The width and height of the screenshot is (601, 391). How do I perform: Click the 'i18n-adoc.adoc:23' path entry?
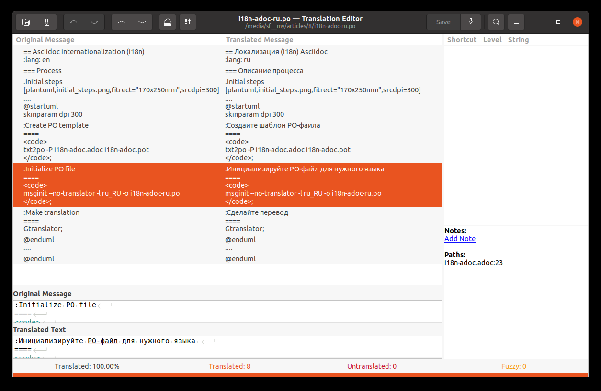[x=474, y=263]
